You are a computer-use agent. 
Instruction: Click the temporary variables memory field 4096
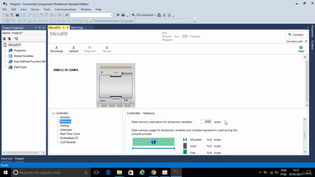coord(206,121)
